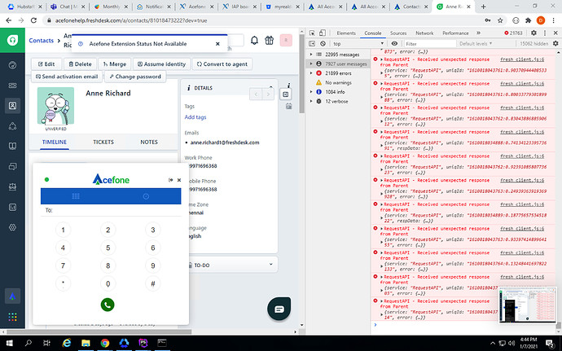Expand the 21899 errors group

coord(311,73)
